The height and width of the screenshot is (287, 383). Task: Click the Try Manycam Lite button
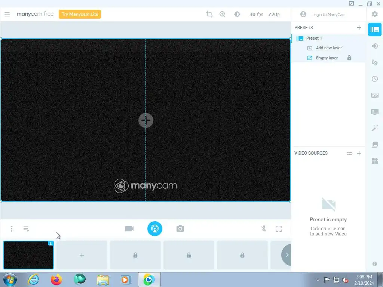point(80,14)
